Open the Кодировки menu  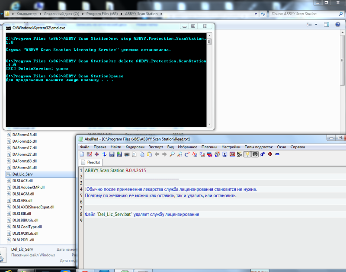point(135,147)
